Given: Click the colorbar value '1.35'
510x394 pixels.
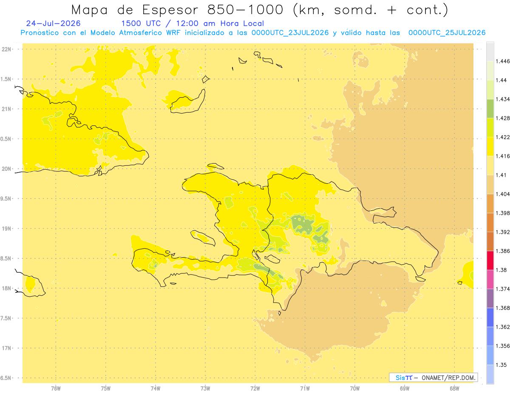Looking at the screenshot, I should tap(501, 365).
